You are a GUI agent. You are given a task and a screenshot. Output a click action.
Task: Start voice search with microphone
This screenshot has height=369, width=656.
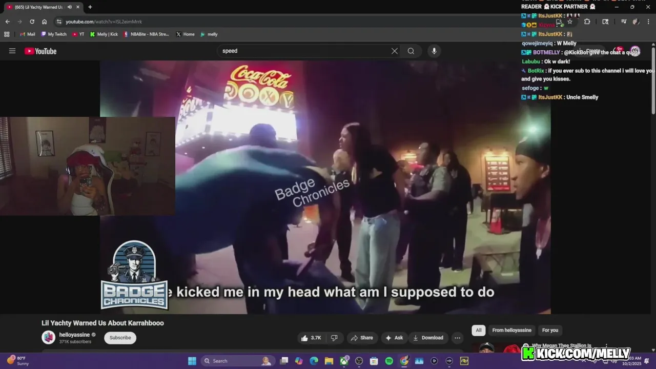click(x=434, y=51)
